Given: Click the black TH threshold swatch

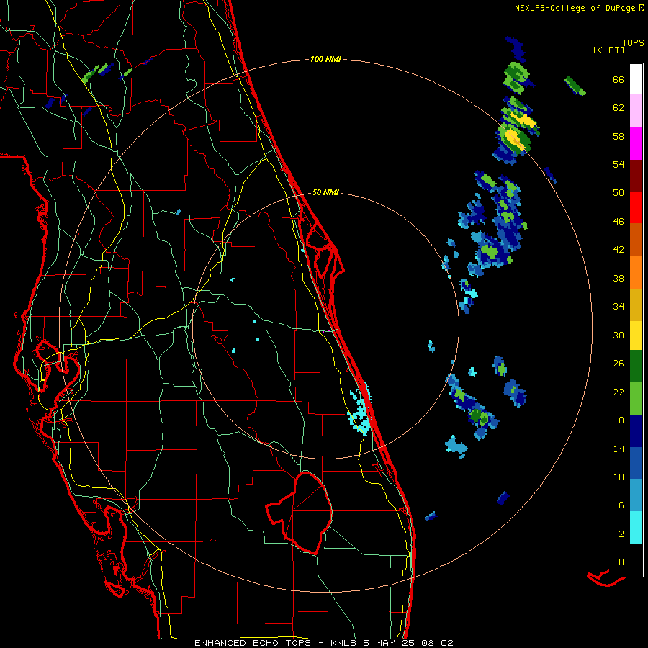Looking at the screenshot, I should pyautogui.click(x=636, y=560).
